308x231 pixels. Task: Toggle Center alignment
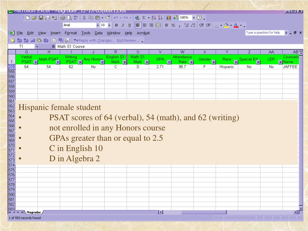click(x=145, y=25)
